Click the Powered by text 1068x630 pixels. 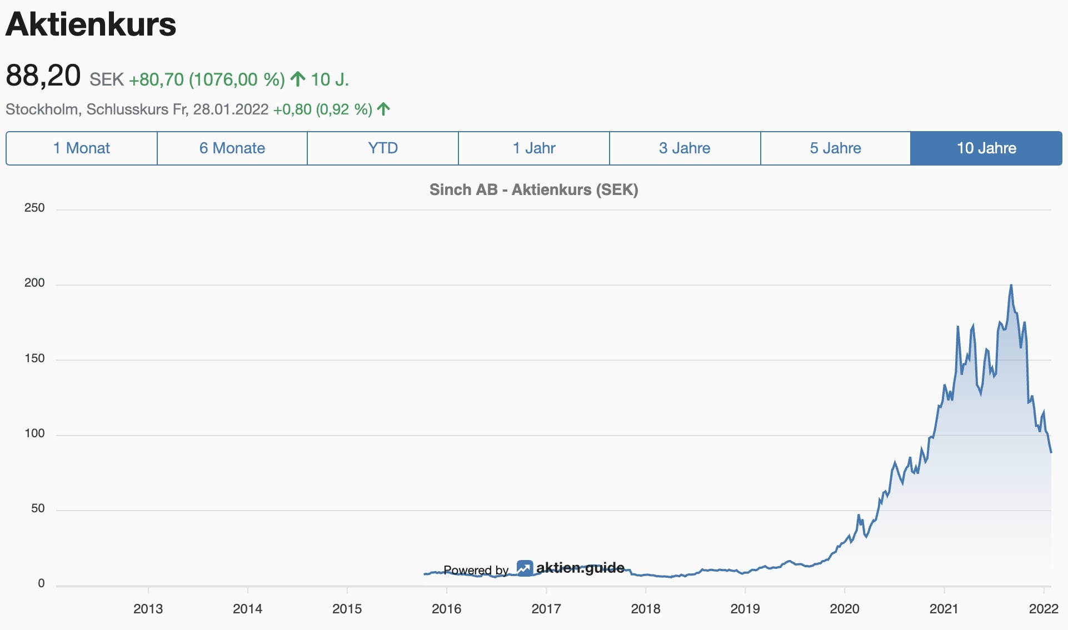click(476, 570)
